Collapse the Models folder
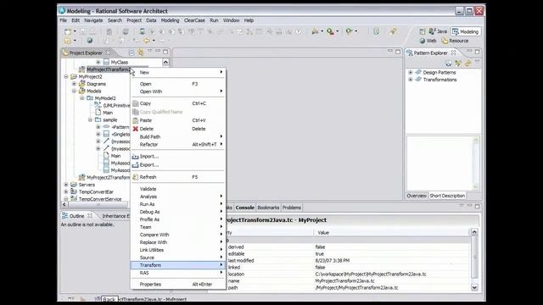543x305 pixels. [x=74, y=91]
